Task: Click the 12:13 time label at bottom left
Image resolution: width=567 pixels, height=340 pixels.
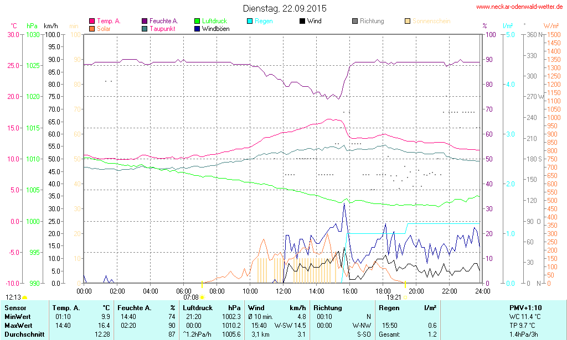Action: tap(13, 297)
